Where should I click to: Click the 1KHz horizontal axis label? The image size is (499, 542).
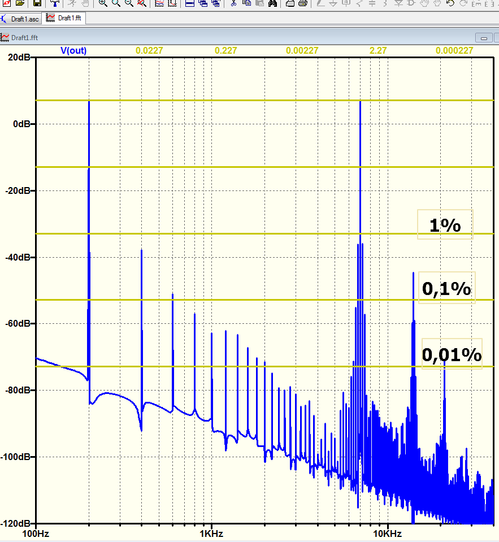211,534
